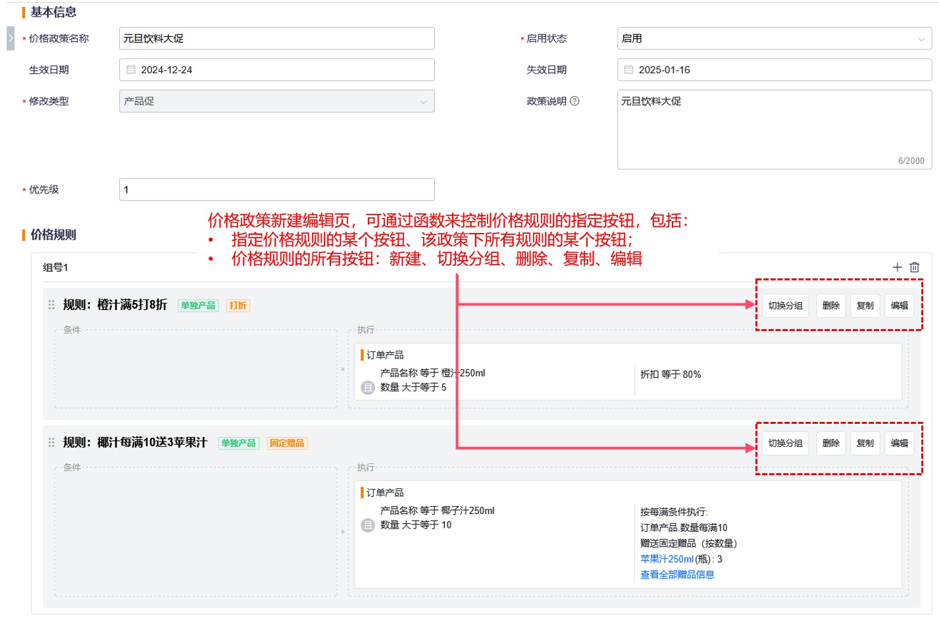
Task: Click the calendar icon in the 生效日期 field
Action: pyautogui.click(x=131, y=70)
